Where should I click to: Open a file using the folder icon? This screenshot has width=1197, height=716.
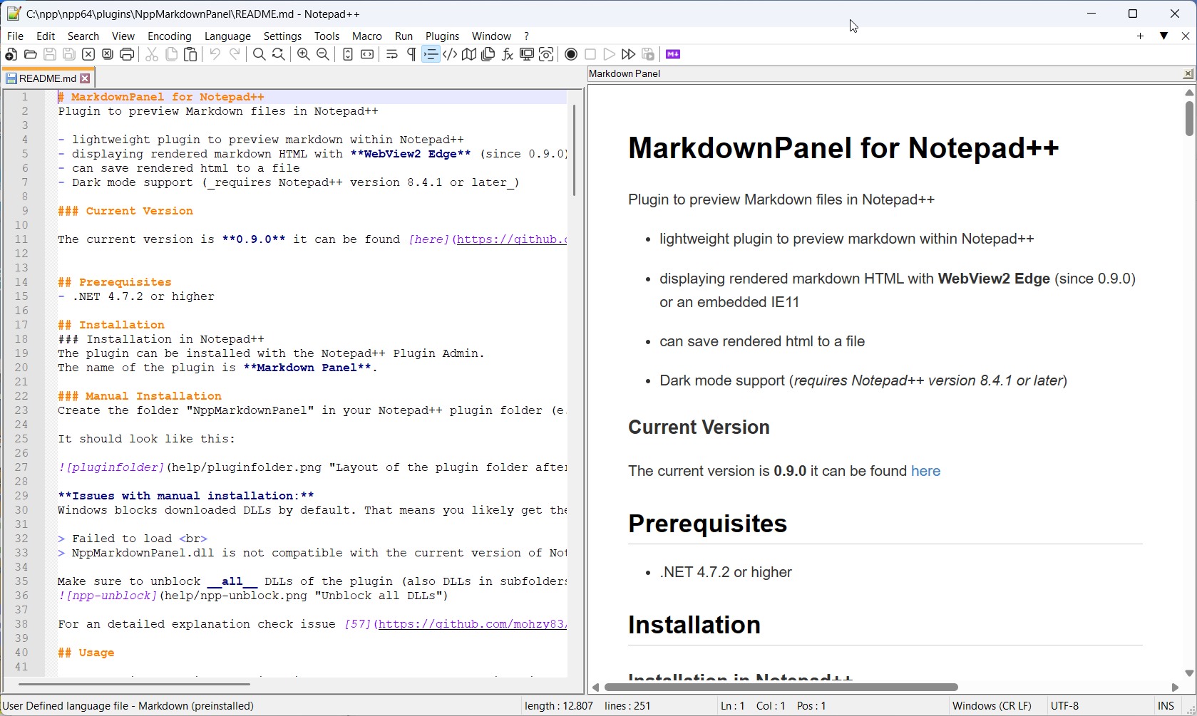coord(30,54)
